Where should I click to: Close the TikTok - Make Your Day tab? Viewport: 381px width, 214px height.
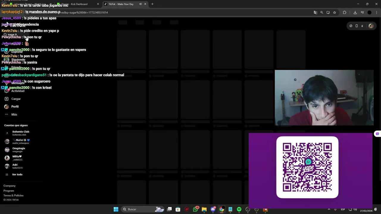[145, 4]
